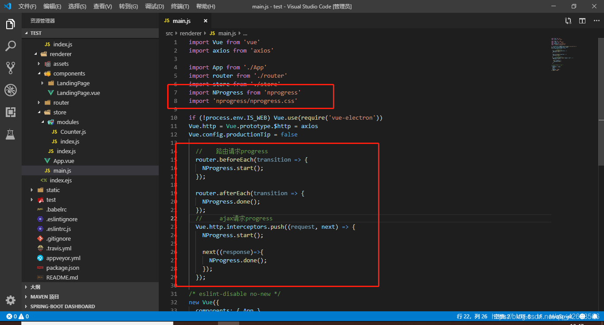The height and width of the screenshot is (325, 604).
Task: Collapse the renderer folder
Action: tap(36, 54)
